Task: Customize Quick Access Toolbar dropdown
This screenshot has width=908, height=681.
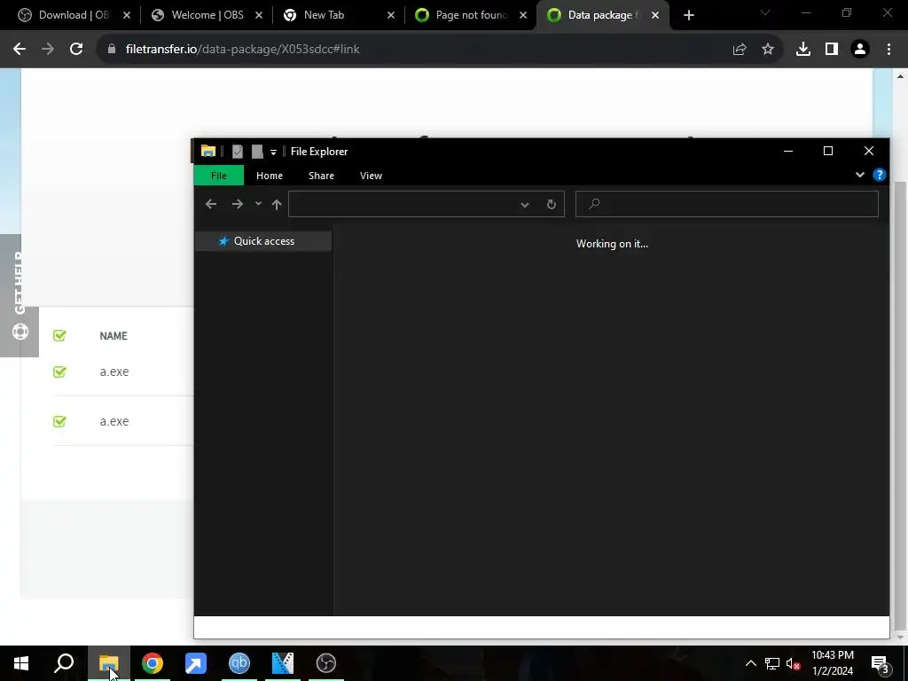Action: coord(273,153)
